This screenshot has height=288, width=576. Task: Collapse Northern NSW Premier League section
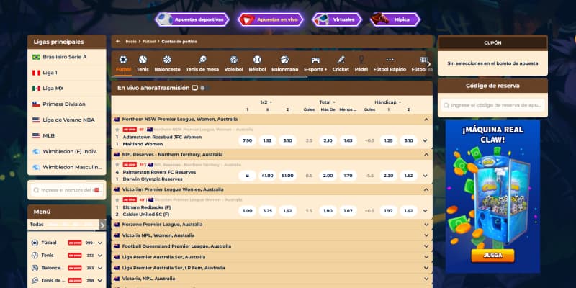[426, 119]
